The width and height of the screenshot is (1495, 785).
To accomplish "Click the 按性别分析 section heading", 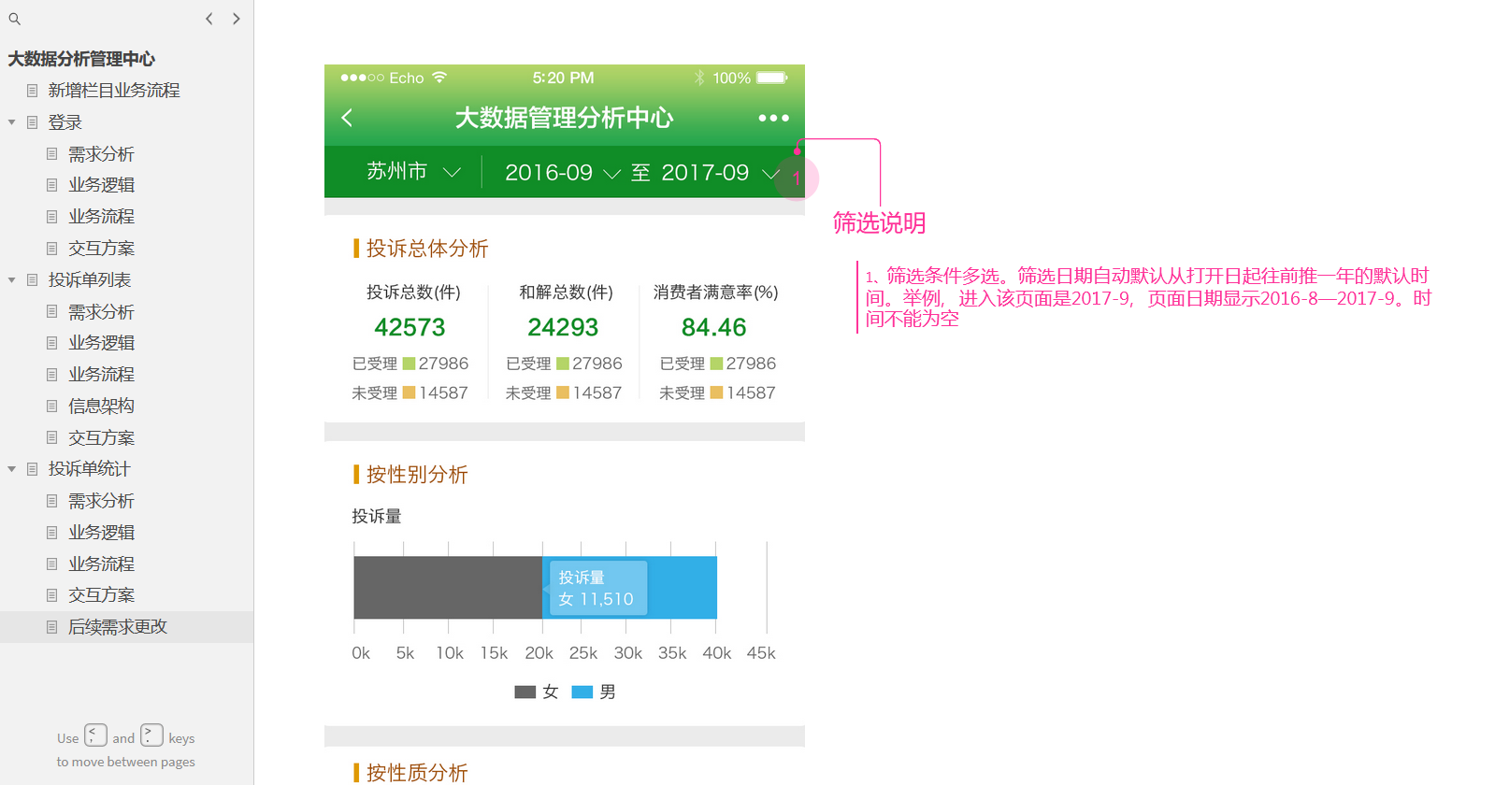I will [417, 475].
